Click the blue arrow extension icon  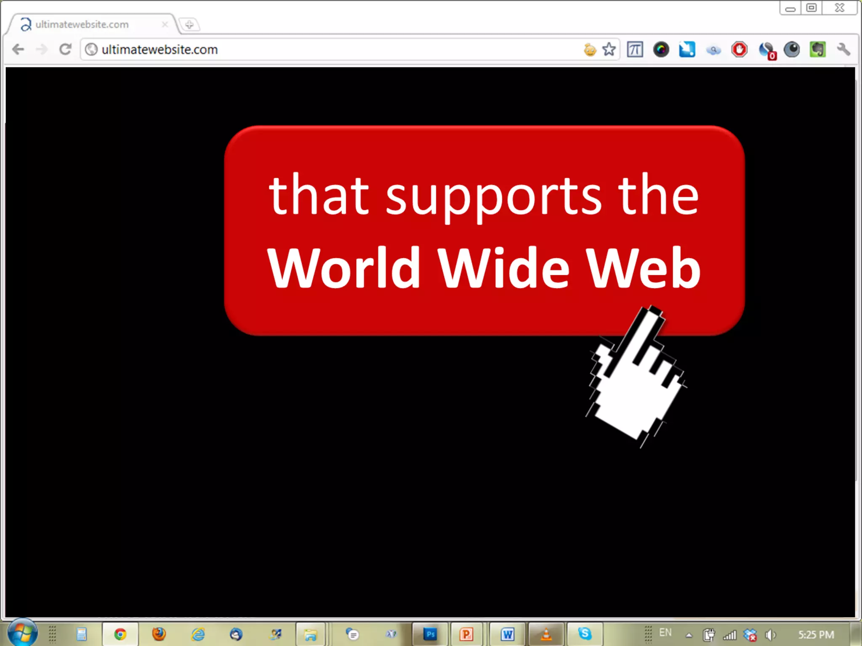coord(687,50)
